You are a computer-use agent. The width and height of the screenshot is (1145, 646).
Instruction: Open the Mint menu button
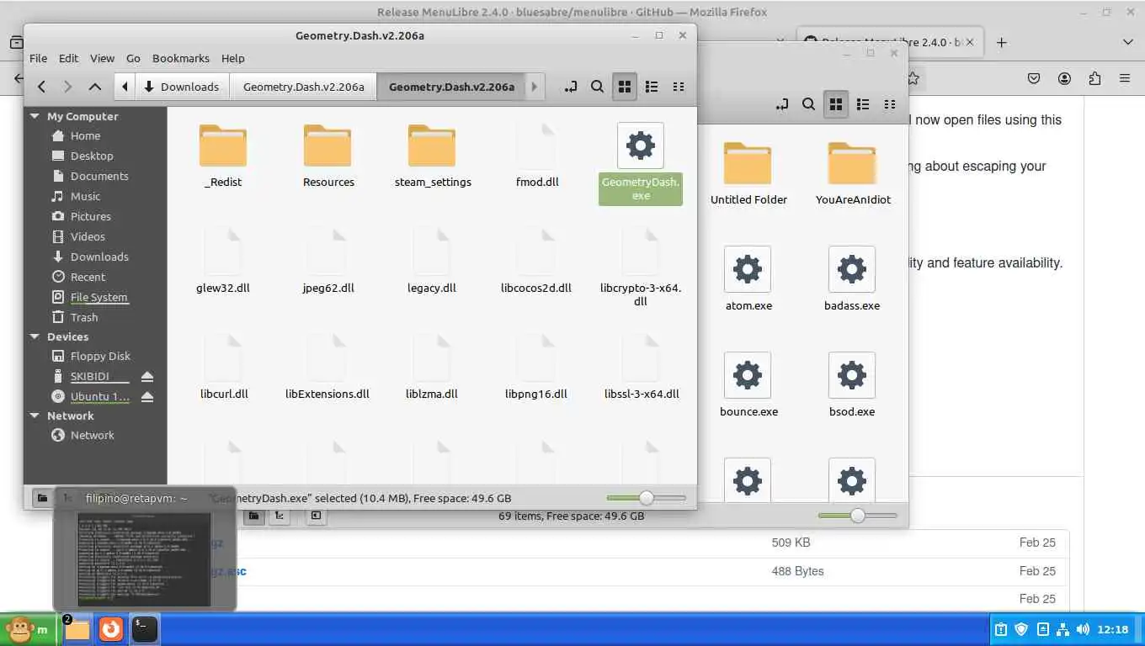(x=28, y=629)
